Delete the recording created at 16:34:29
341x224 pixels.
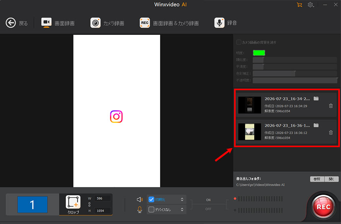pyautogui.click(x=331, y=106)
